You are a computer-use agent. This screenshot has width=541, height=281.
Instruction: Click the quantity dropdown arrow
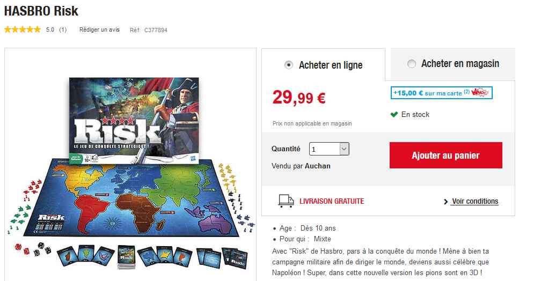pos(344,149)
